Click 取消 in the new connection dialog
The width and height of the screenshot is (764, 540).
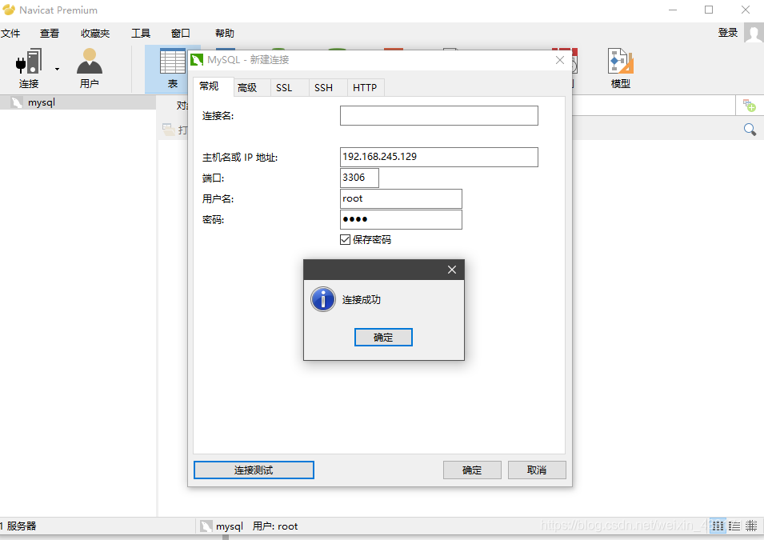tap(537, 470)
